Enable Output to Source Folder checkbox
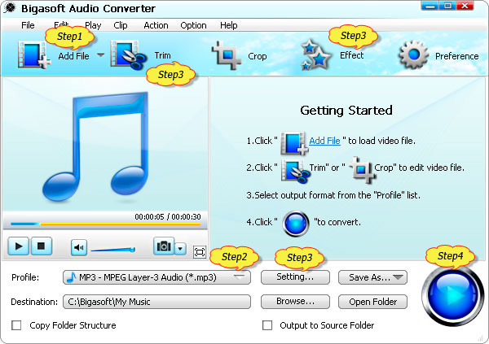The width and height of the screenshot is (489, 344). [267, 325]
